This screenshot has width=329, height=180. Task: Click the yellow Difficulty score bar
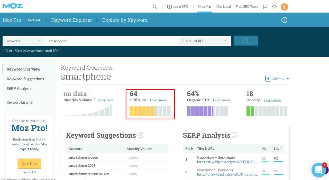pyautogui.click(x=150, y=111)
